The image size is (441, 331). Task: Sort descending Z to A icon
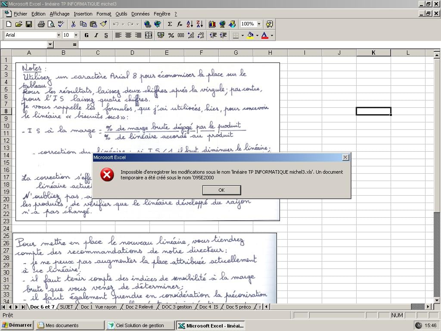point(200,24)
